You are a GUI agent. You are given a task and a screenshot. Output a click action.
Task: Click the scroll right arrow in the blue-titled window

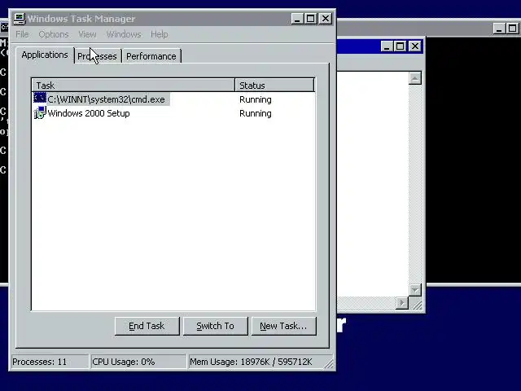[402, 303]
